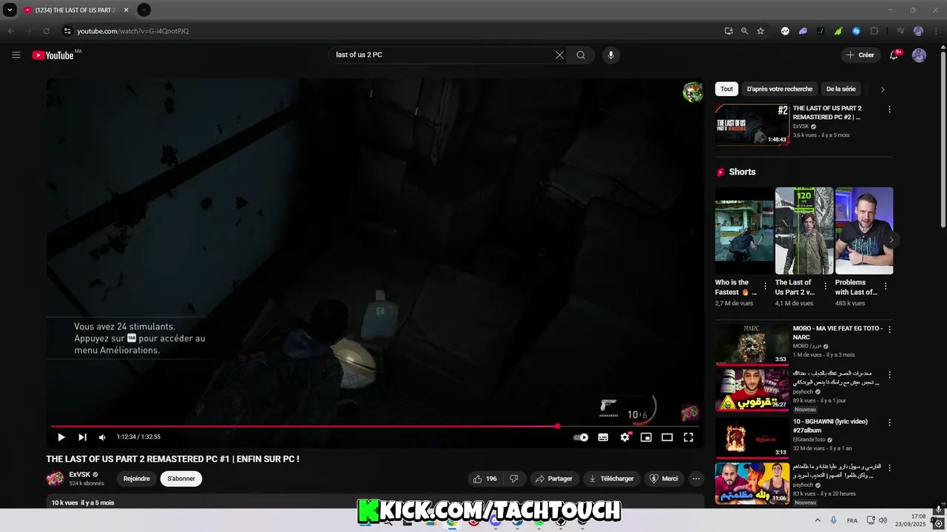947x532 pixels.
Task: Open player settings gear
Action: point(624,437)
